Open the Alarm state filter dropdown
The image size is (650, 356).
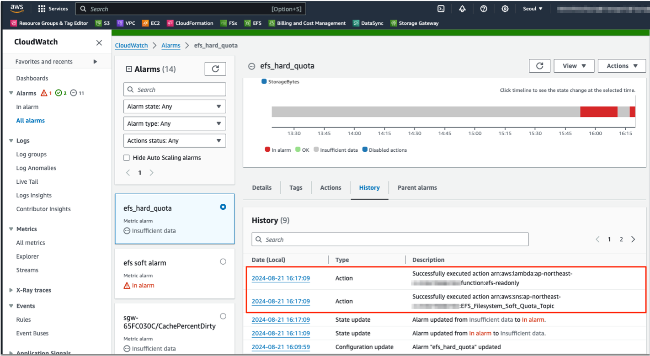[x=175, y=106]
